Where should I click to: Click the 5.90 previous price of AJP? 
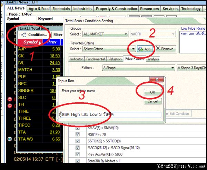[x=56, y=49]
